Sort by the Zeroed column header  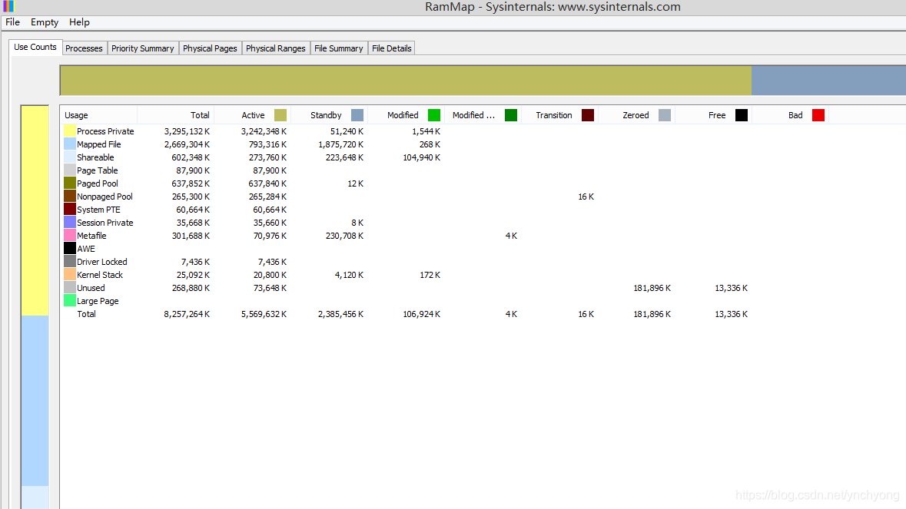[637, 115]
